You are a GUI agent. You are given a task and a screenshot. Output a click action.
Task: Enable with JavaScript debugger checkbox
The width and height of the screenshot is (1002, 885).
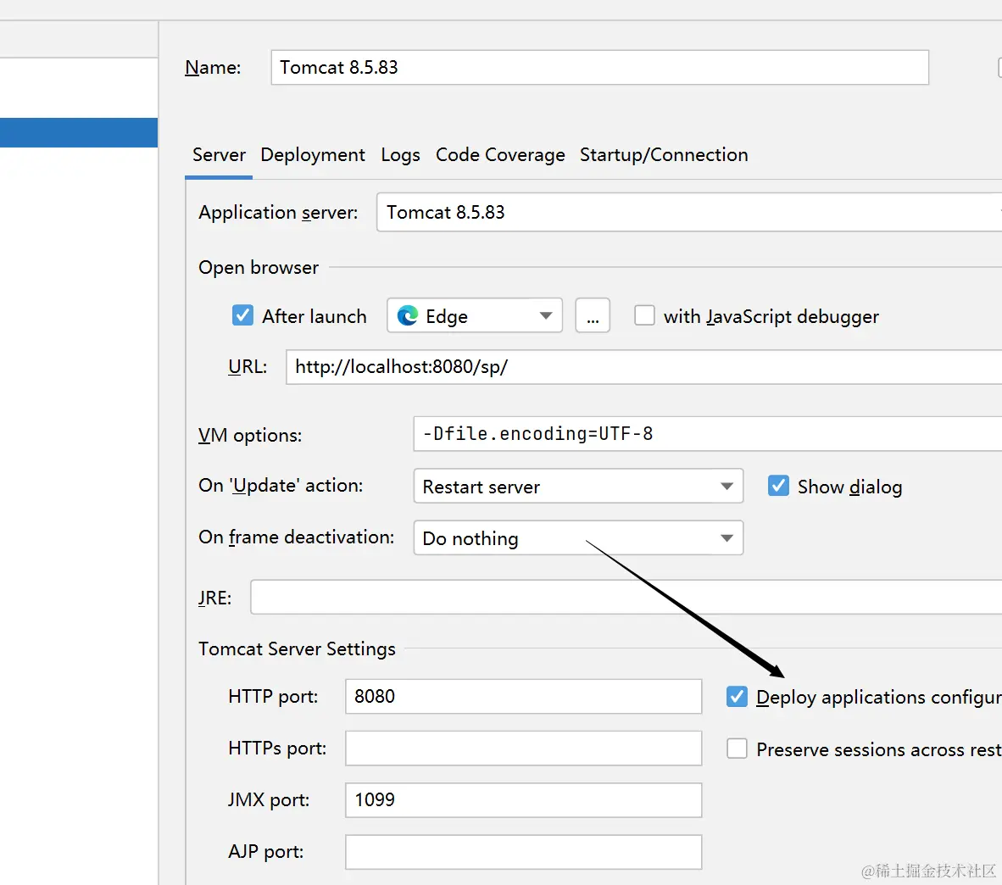[x=644, y=315]
